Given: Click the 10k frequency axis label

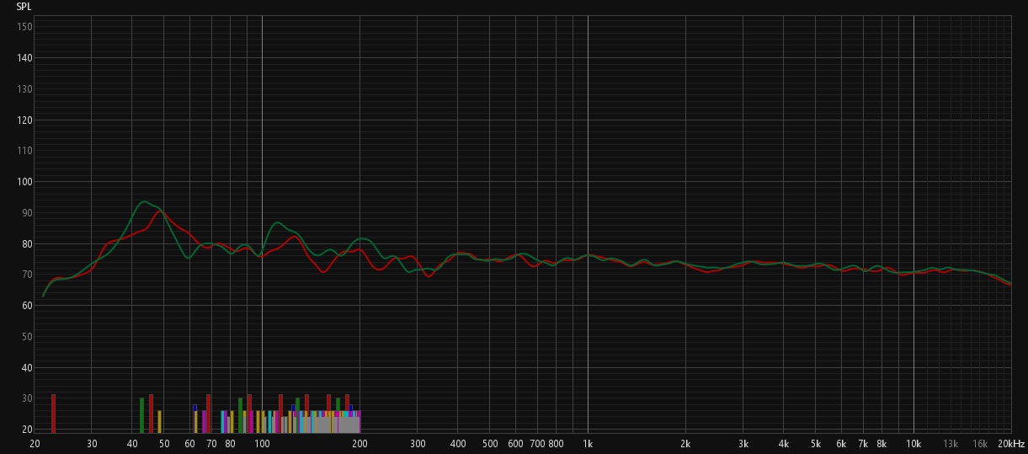Looking at the screenshot, I should [913, 443].
